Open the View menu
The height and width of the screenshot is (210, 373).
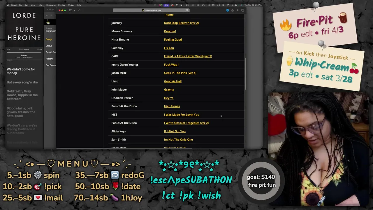[x=33, y=5]
